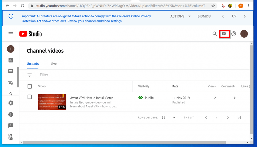This screenshot has height=147, width=257.
Task: Dismiss the privacy notice banner
Action: tap(204, 16)
